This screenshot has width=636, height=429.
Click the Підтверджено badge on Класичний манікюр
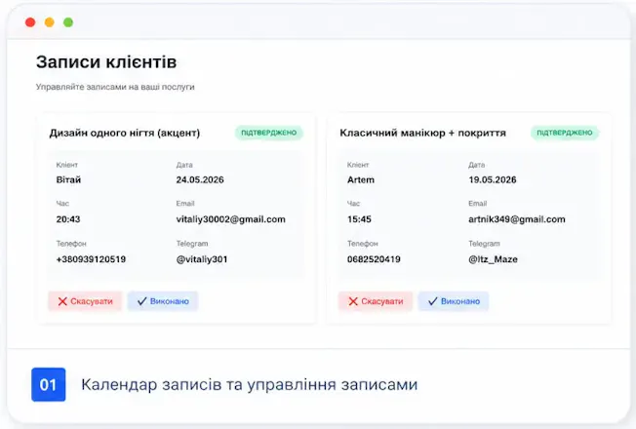[x=565, y=133]
